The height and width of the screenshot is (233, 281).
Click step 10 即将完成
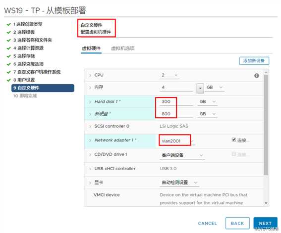25,96
